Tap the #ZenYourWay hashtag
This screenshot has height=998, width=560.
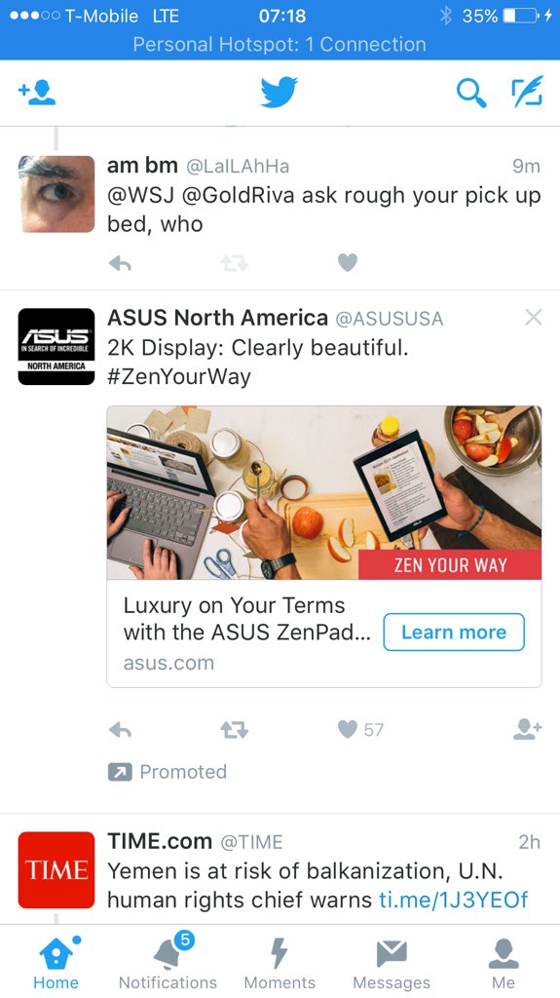coord(179,377)
